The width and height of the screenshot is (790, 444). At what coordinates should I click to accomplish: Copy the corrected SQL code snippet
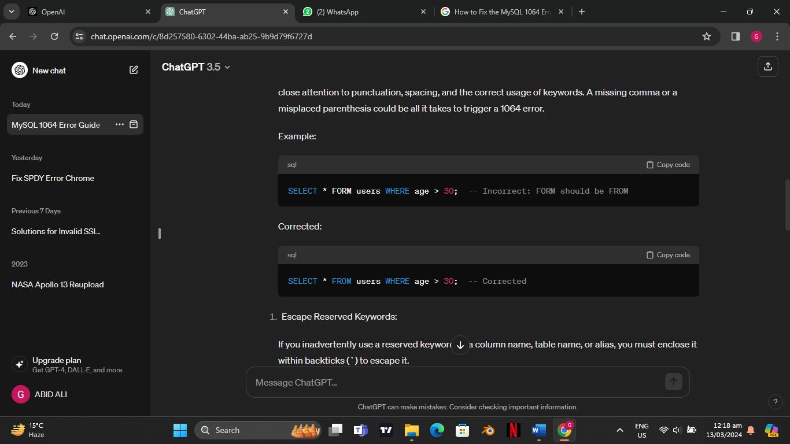click(x=666, y=254)
